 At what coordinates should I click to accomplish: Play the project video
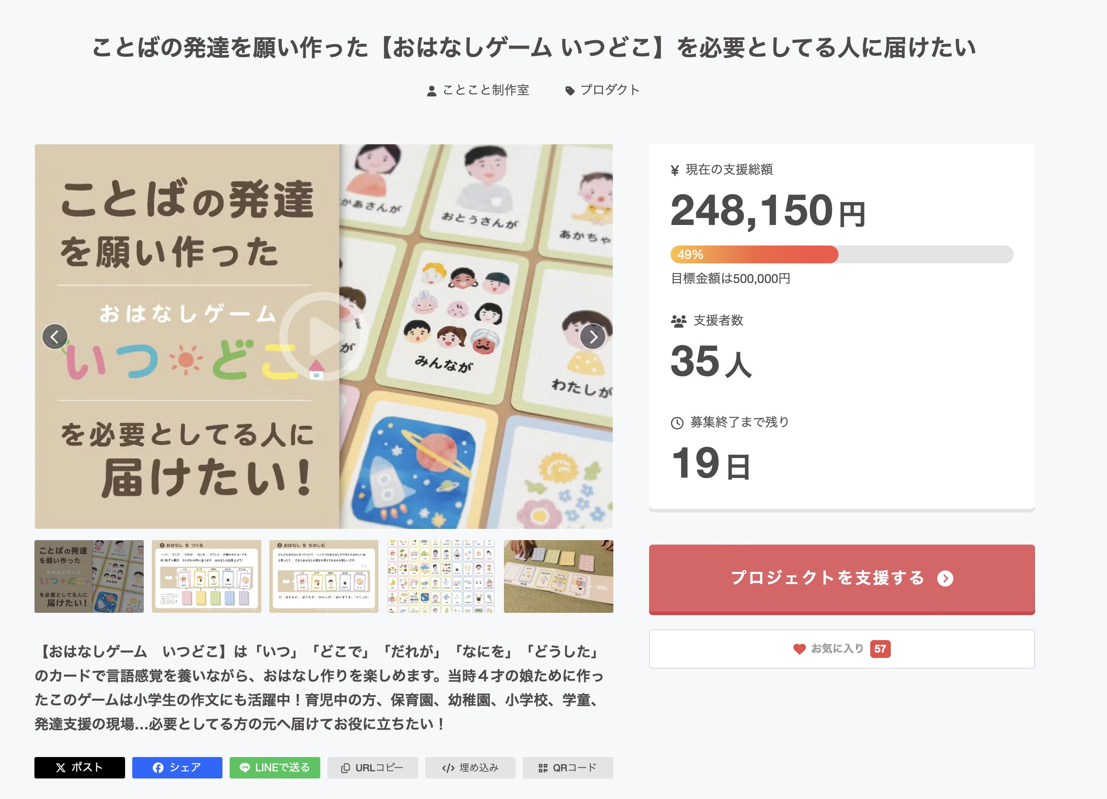323,337
